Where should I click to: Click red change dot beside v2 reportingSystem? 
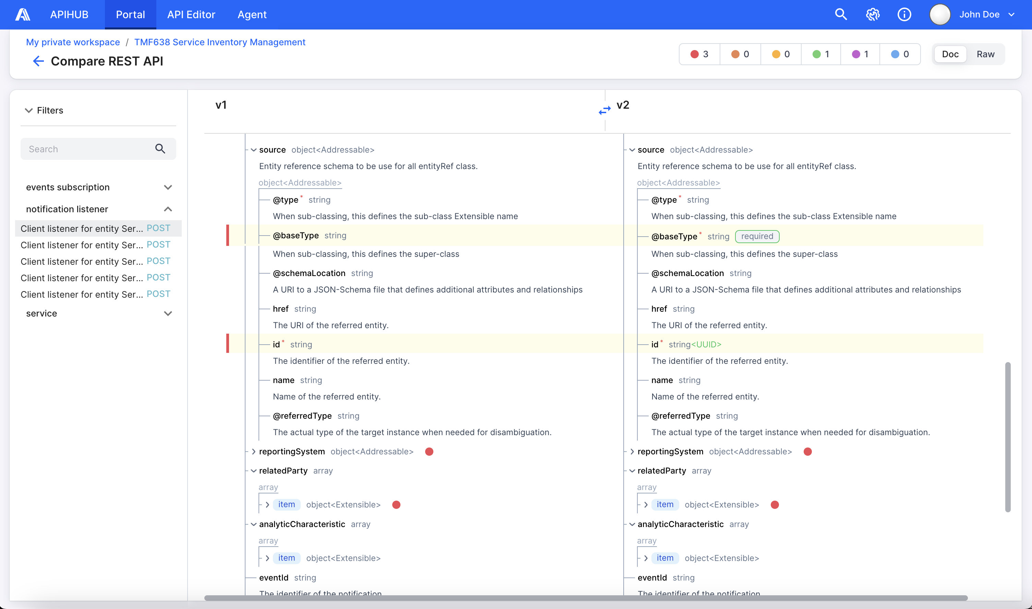[x=807, y=451]
